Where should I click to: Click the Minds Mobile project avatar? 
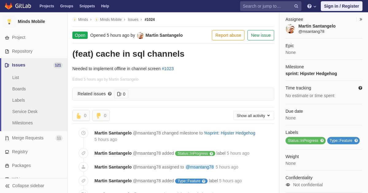(9, 21)
